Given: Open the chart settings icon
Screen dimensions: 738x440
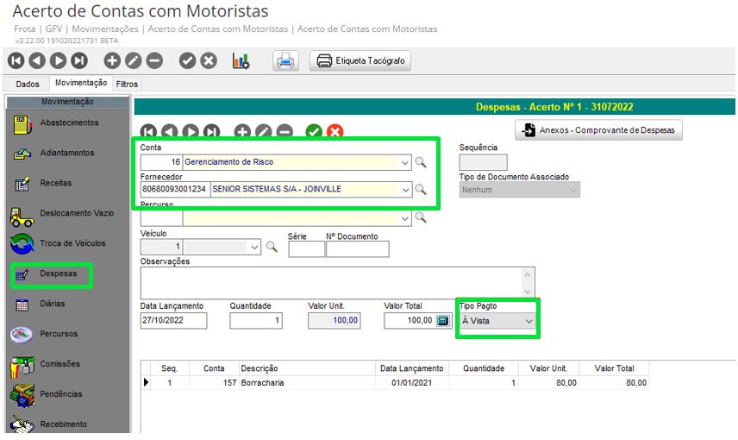Looking at the screenshot, I should pos(241,60).
